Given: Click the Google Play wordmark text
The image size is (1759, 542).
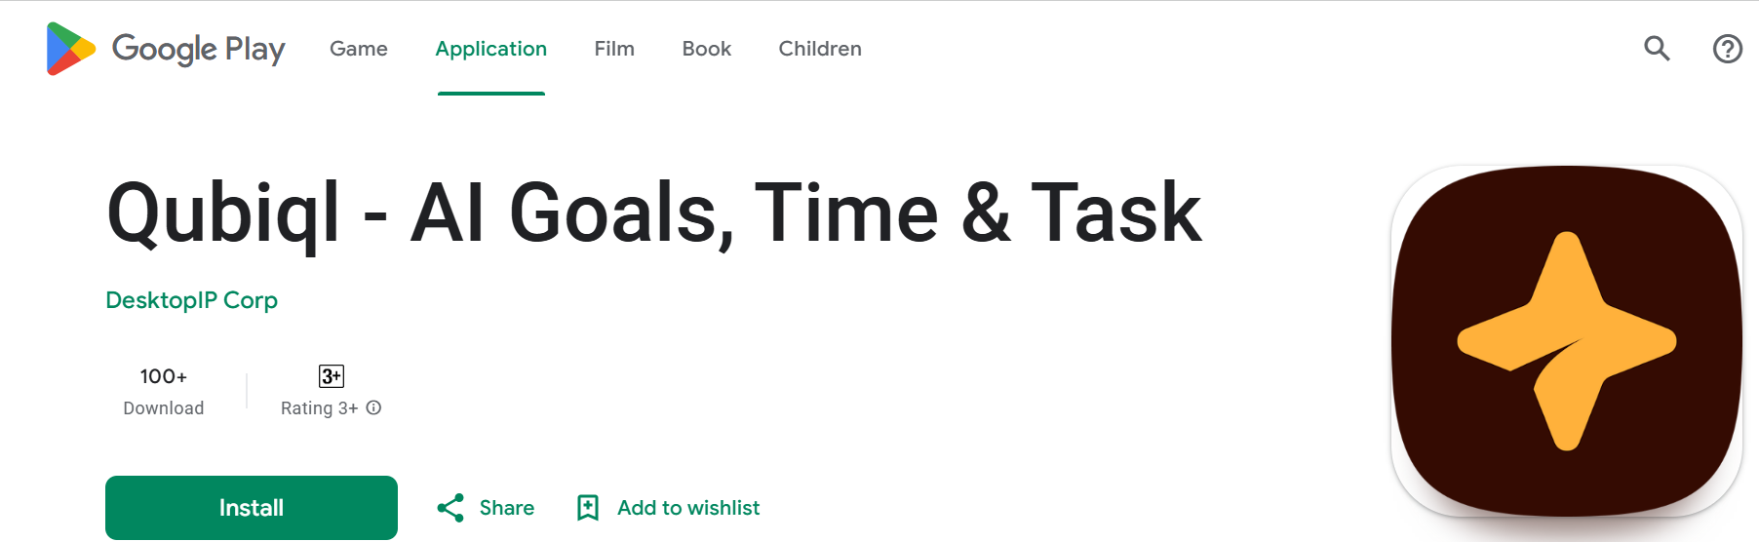Looking at the screenshot, I should (x=199, y=49).
